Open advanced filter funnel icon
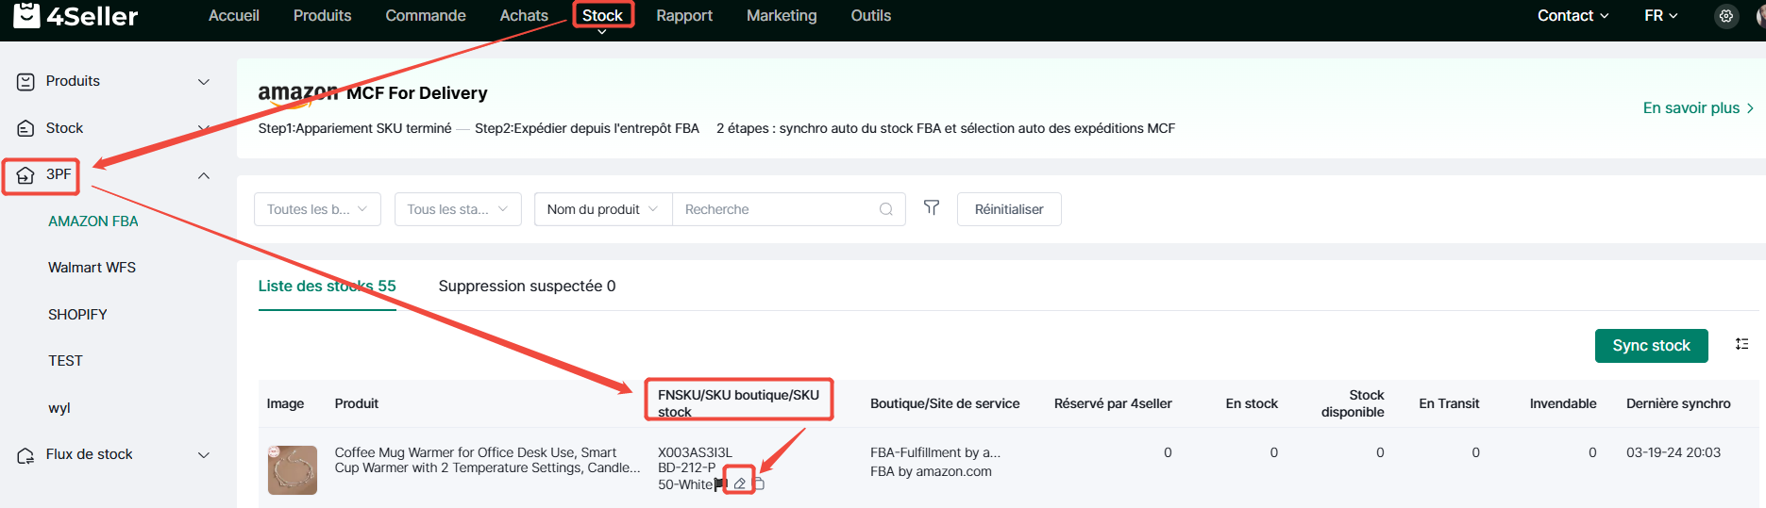1766x508 pixels. coord(932,207)
